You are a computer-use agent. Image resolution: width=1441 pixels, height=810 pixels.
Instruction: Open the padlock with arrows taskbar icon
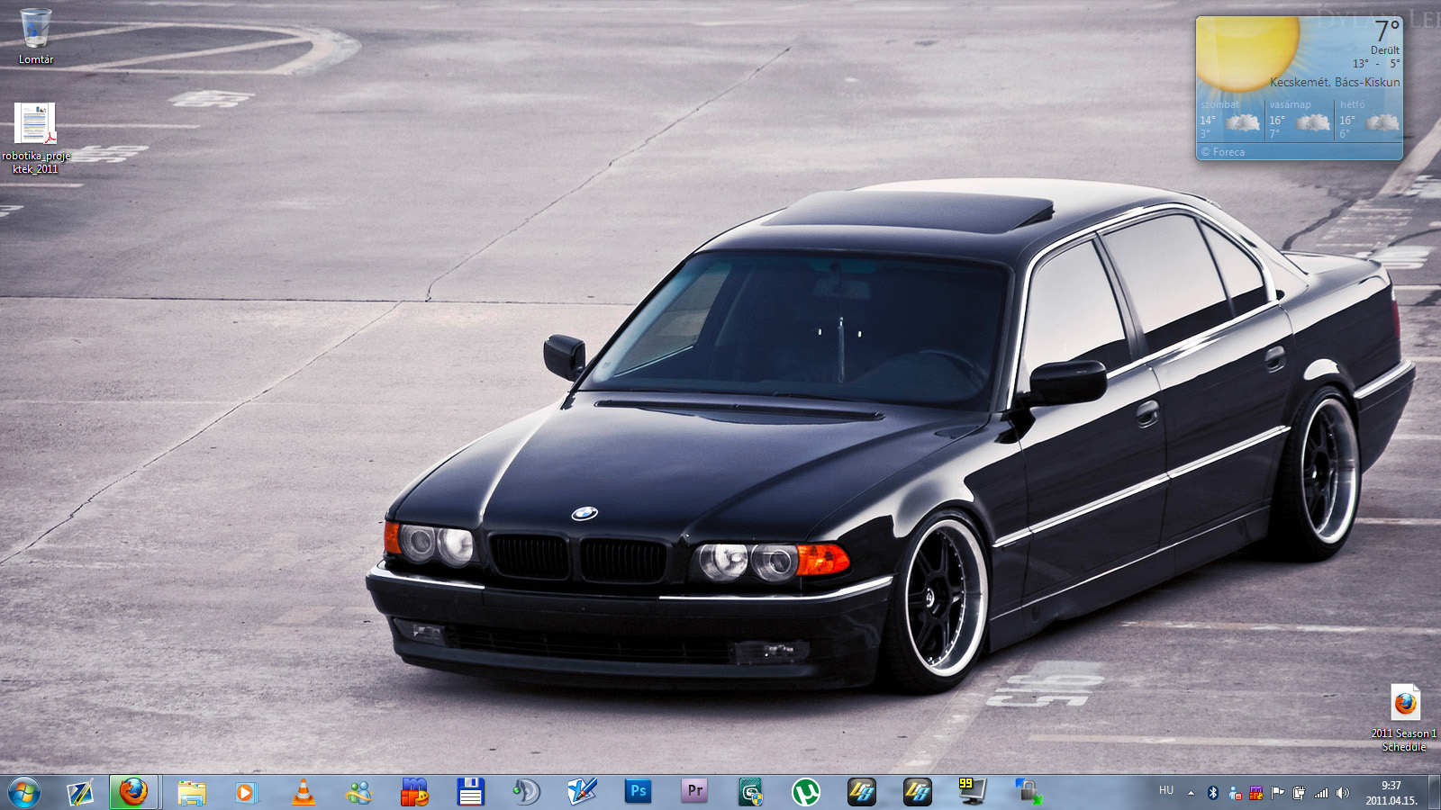1028,793
